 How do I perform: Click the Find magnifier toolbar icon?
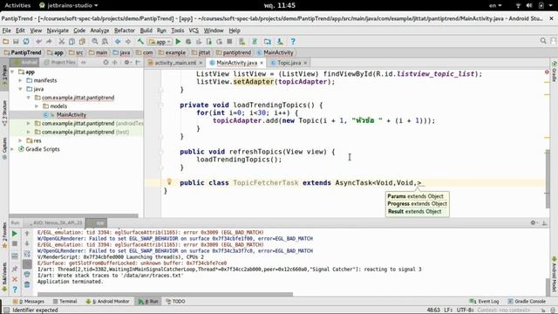[95, 42]
